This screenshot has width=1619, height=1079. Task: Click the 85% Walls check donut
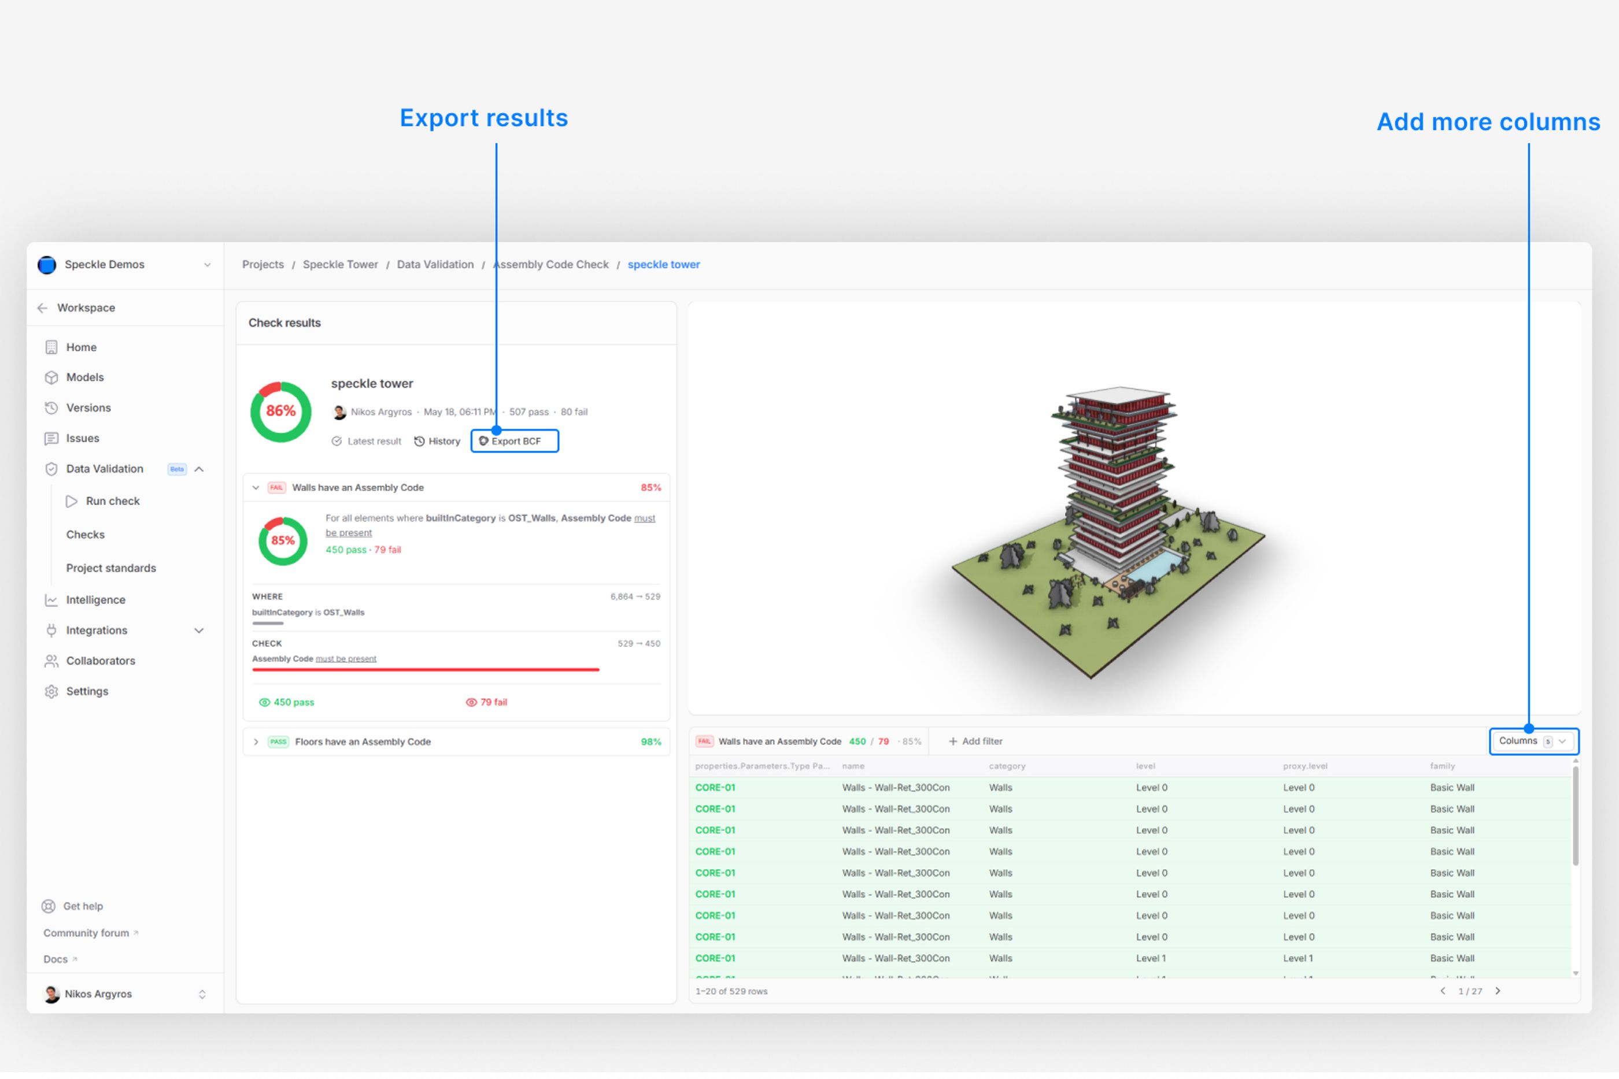pos(283,541)
